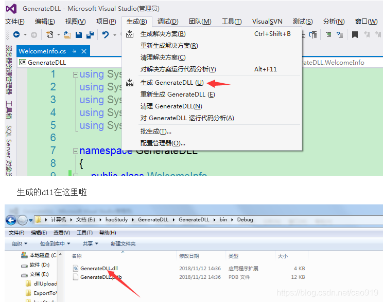Open the New Project dropdown arrow
This screenshot has width=383, height=302.
[x=58, y=35]
